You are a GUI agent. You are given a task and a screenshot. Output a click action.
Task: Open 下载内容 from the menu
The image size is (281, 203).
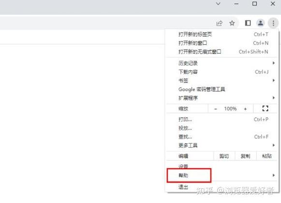[222, 72]
